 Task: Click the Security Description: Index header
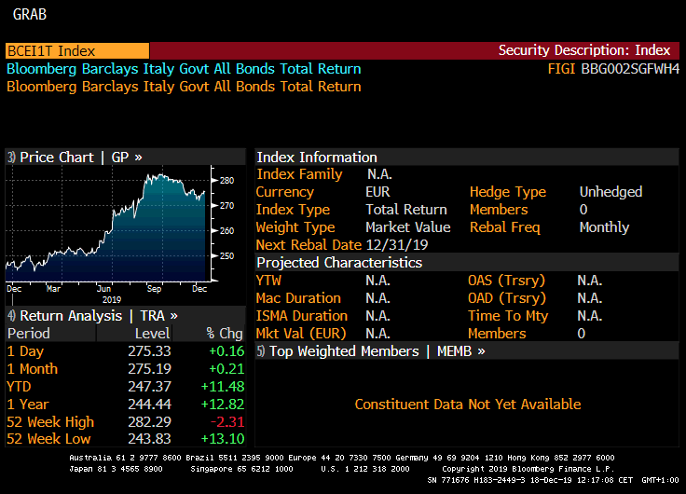pyautogui.click(x=584, y=50)
